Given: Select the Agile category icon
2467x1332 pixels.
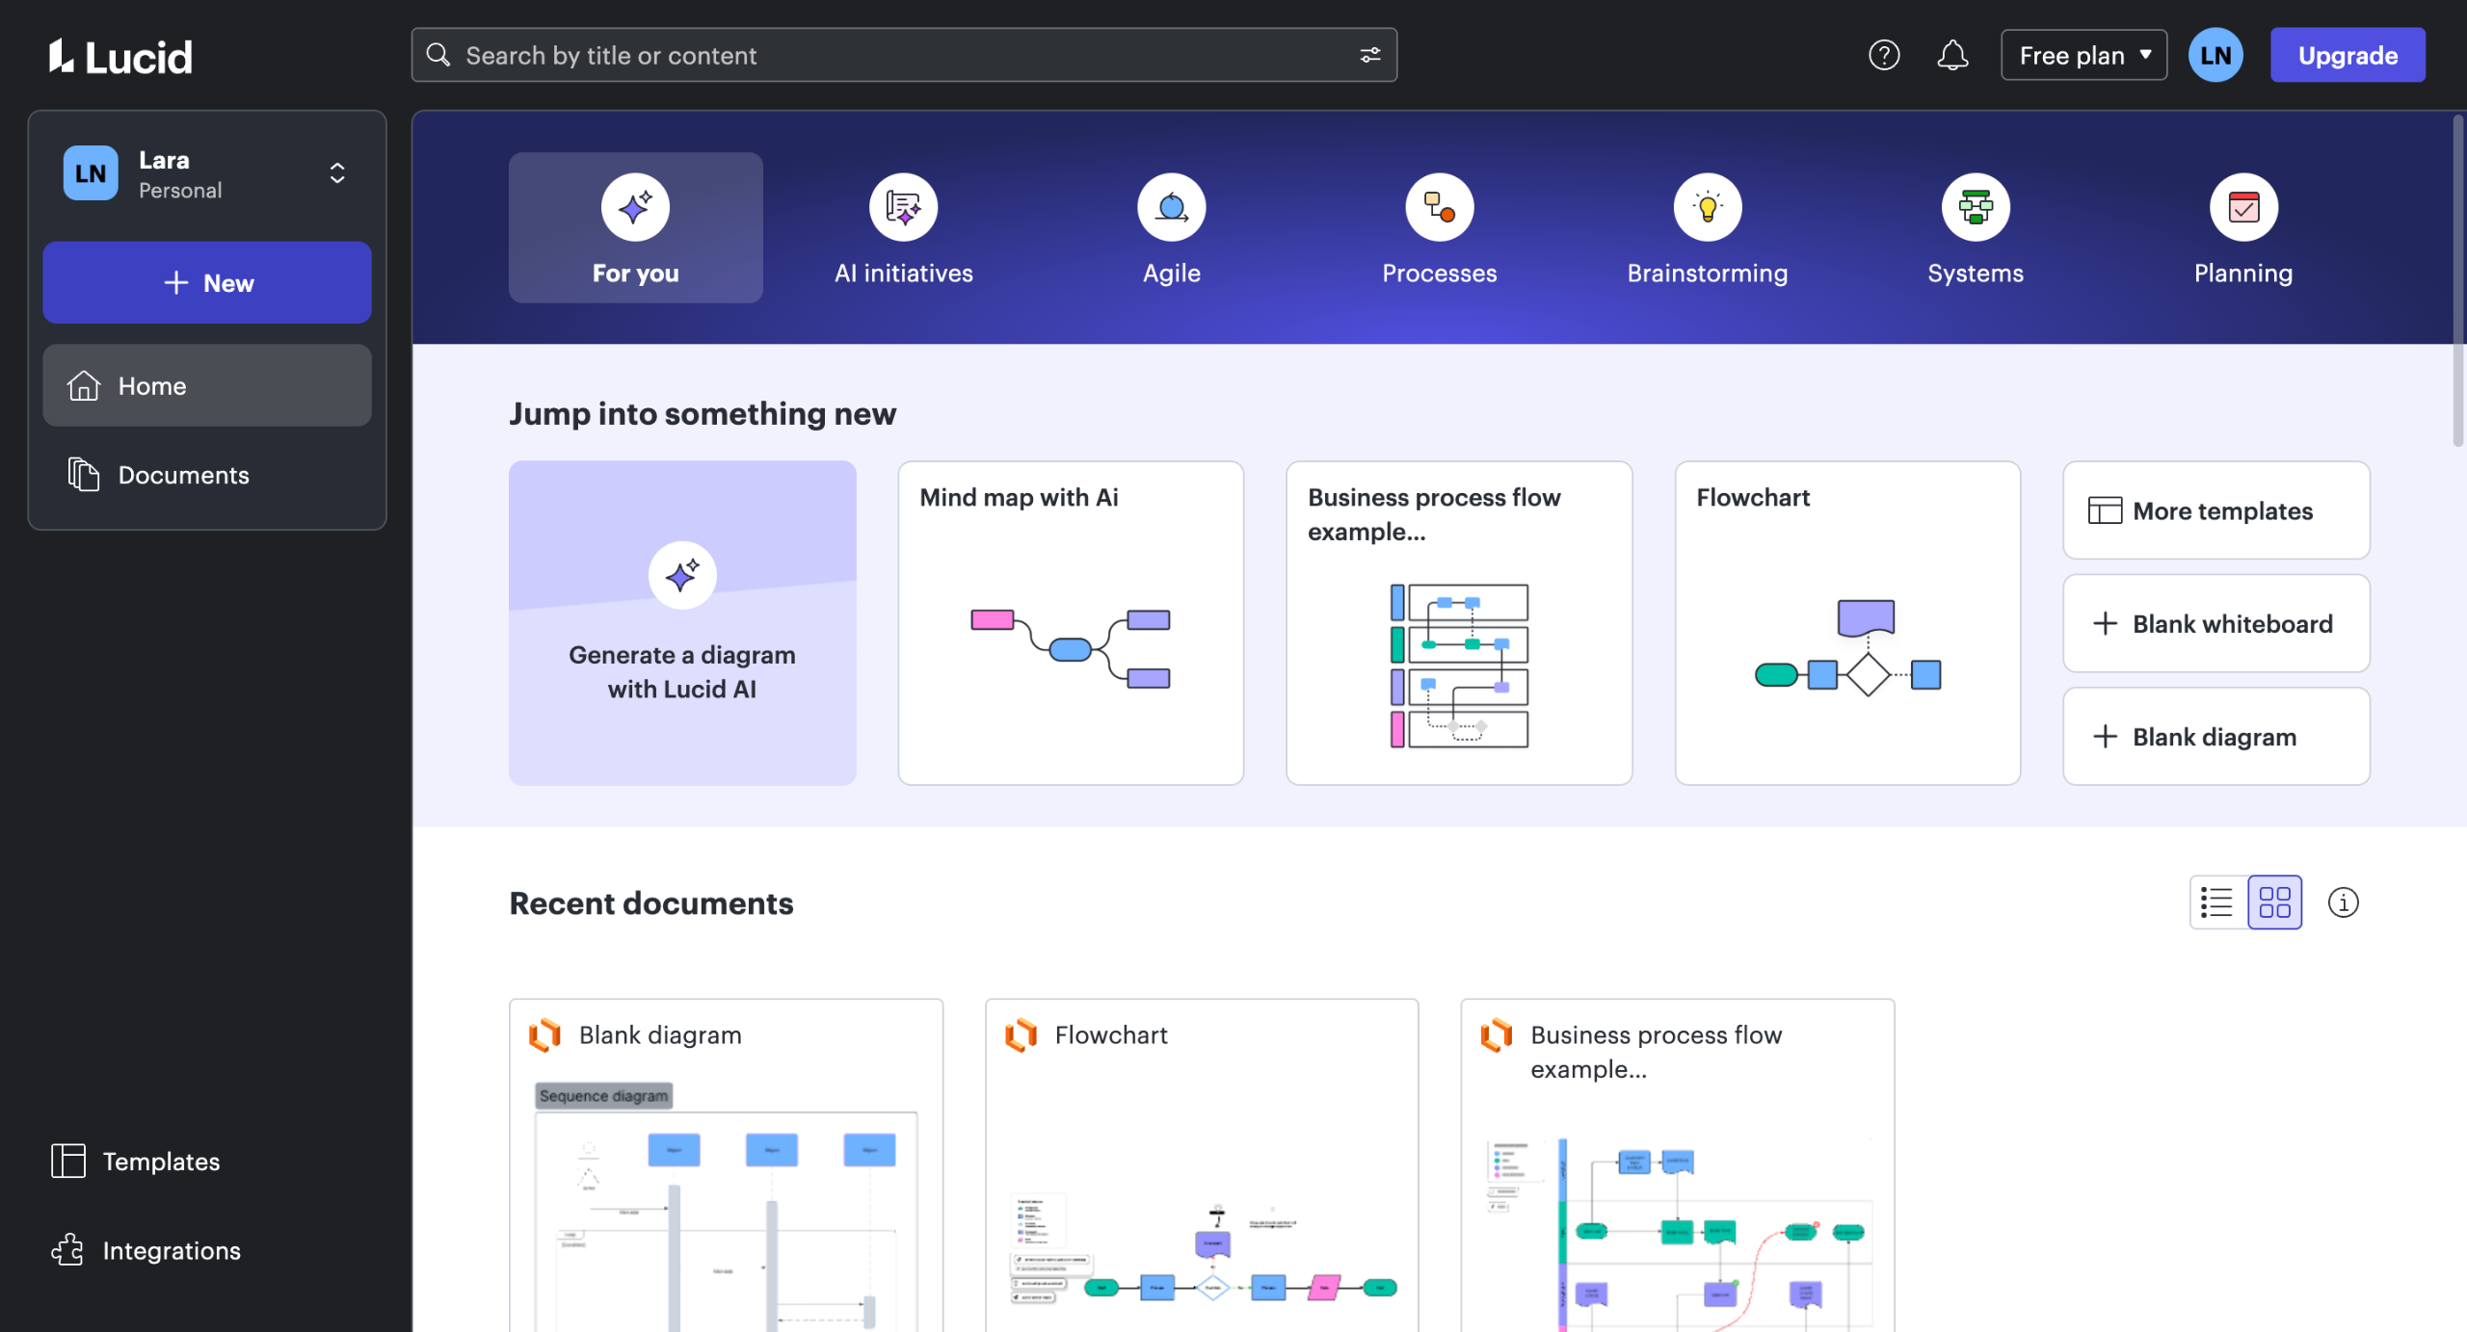Looking at the screenshot, I should [x=1171, y=207].
